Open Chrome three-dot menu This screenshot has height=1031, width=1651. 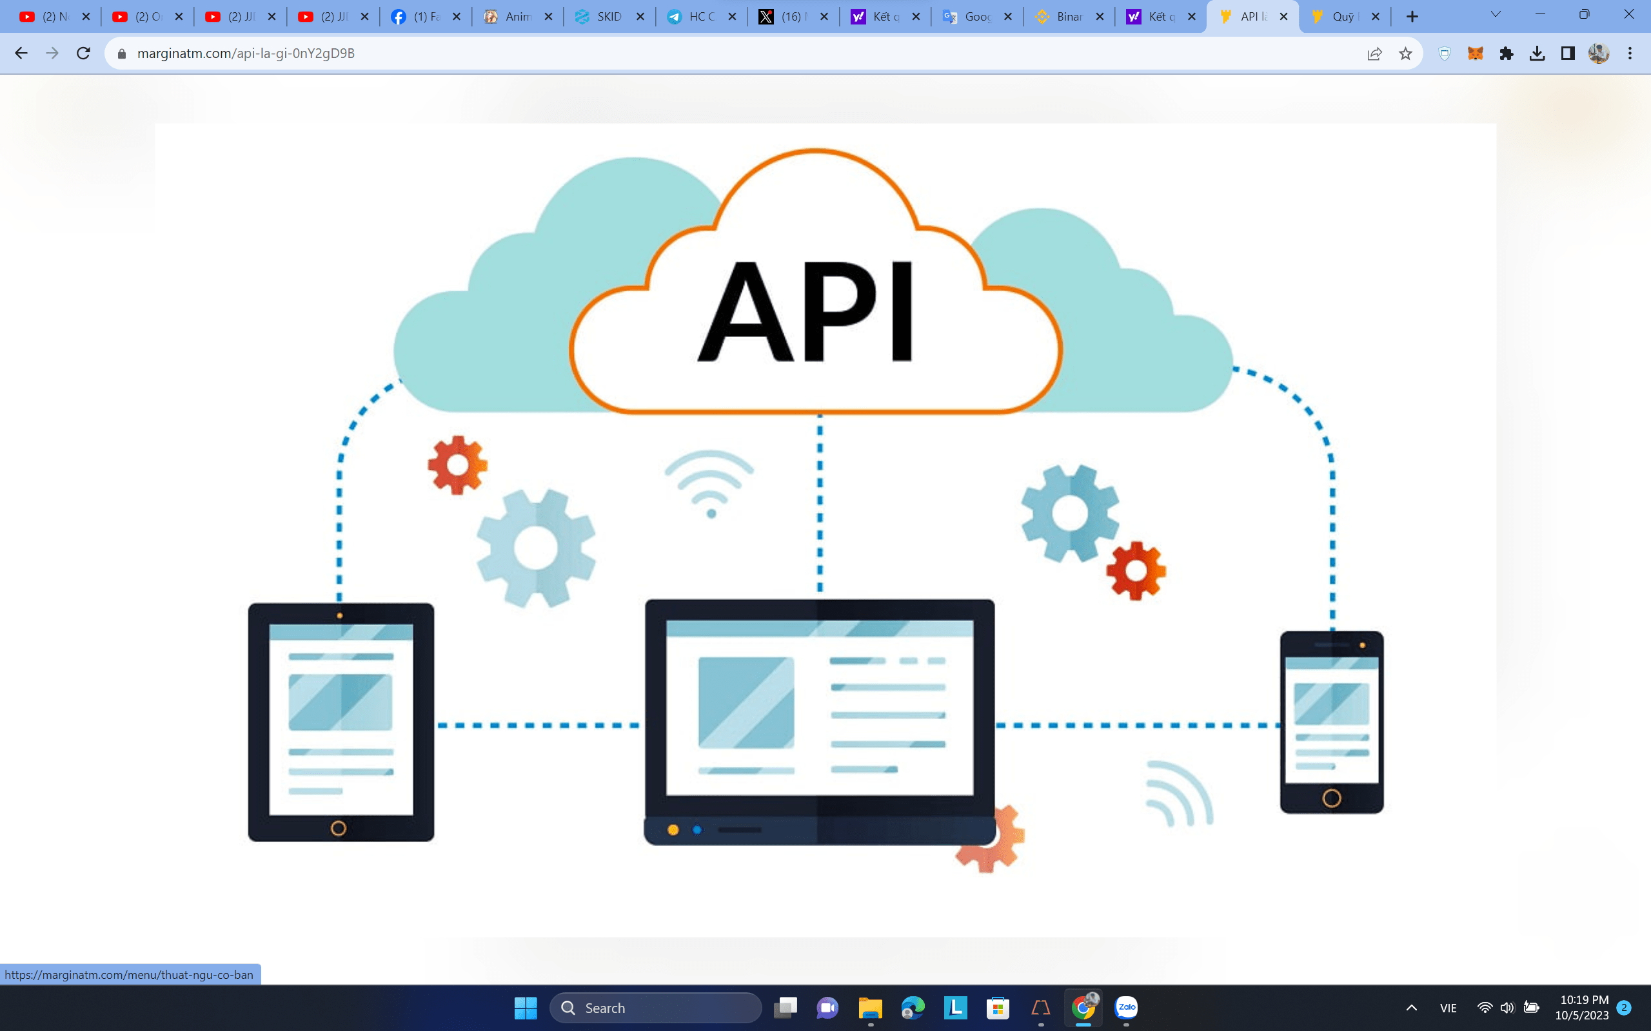[x=1630, y=53]
